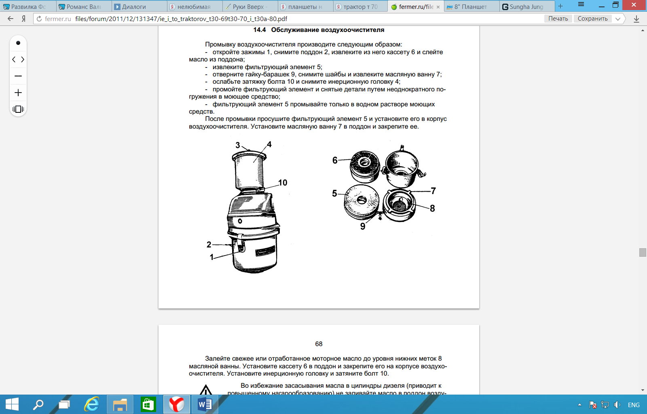Viewport: 647px width, 414px height.
Task: Open the network tray icon
Action: pyautogui.click(x=605, y=405)
